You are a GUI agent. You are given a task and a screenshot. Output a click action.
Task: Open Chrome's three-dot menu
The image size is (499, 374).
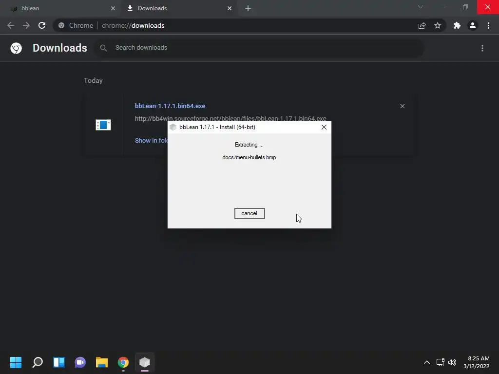(488, 25)
